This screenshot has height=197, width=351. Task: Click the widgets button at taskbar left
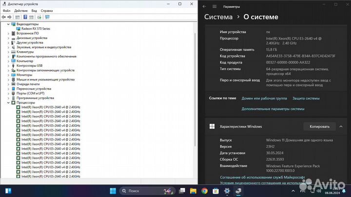(x=8, y=191)
